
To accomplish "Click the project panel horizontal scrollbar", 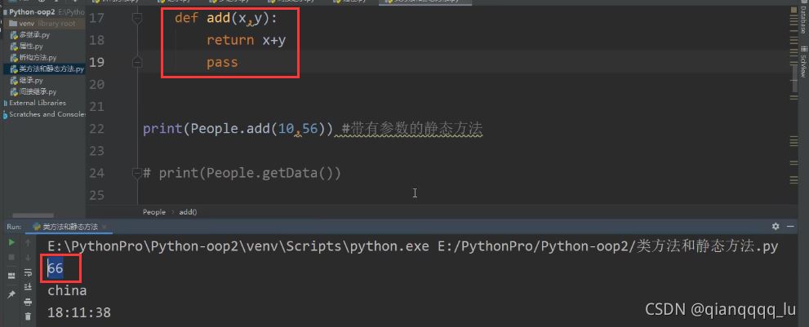I will pyautogui.click(x=33, y=215).
